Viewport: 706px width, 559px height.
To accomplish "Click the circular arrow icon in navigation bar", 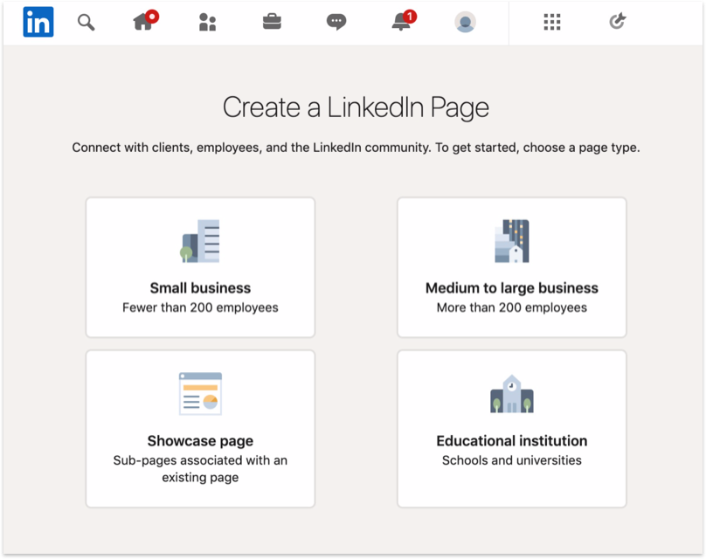I will [618, 22].
